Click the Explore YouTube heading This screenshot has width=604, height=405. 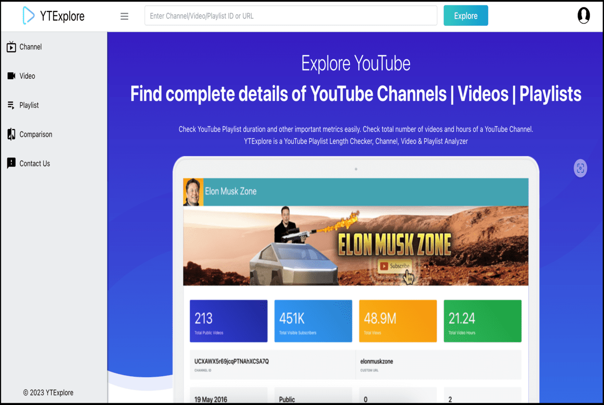(356, 63)
